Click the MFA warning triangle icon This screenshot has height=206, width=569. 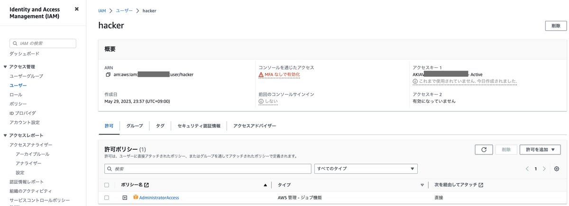[x=261, y=75]
